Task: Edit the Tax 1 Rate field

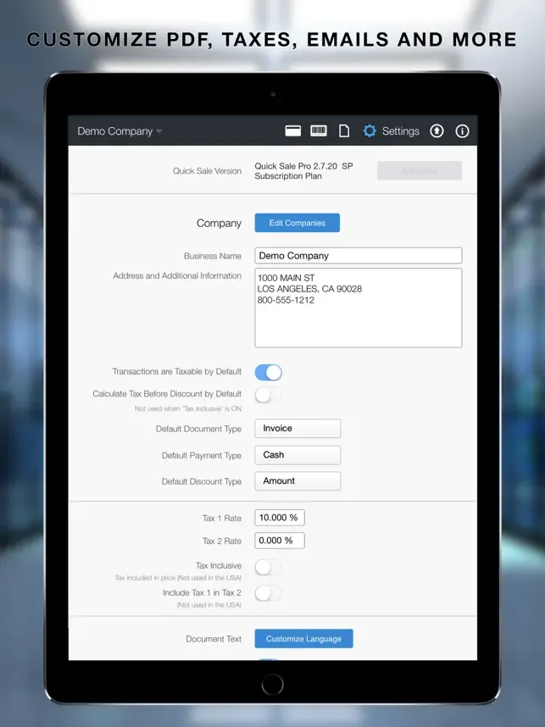Action: [x=280, y=518]
